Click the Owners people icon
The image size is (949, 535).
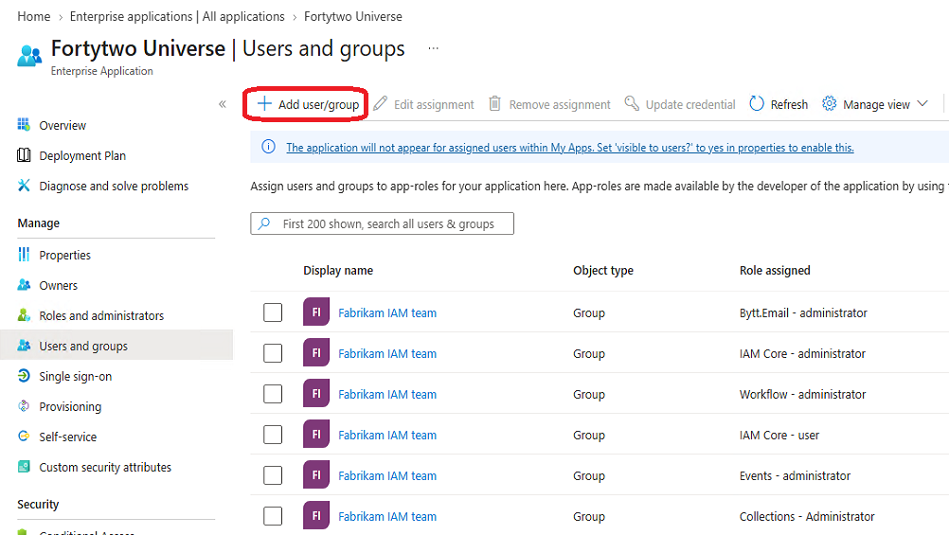point(24,284)
